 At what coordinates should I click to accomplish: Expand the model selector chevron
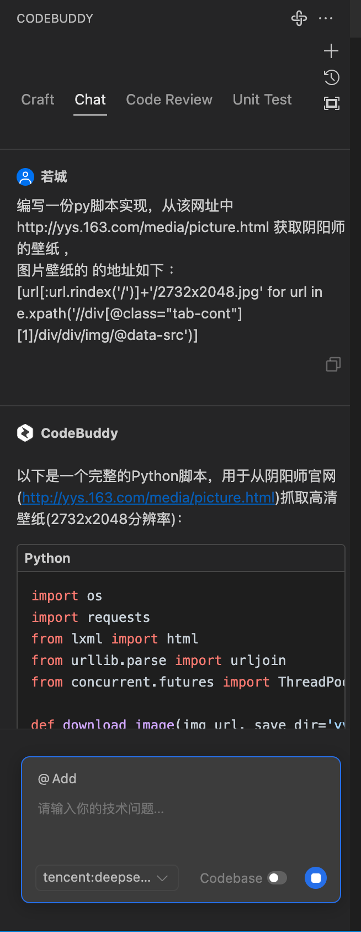coord(163,878)
